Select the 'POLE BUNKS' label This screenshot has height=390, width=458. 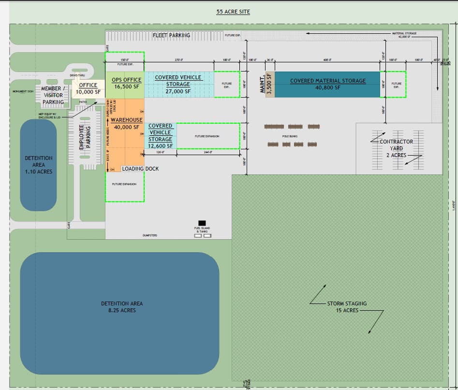290,136
